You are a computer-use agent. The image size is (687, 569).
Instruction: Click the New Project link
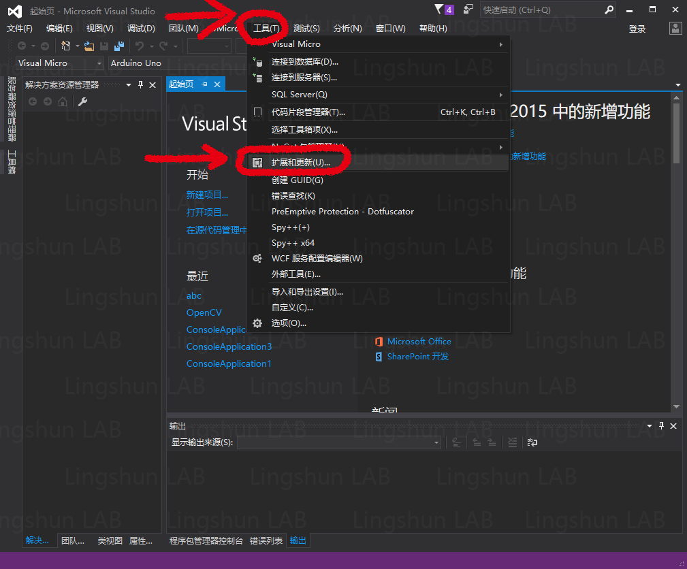[x=207, y=195]
